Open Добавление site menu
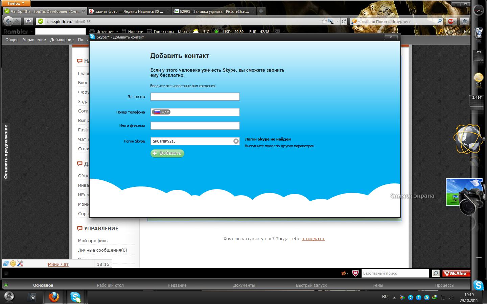The height and width of the screenshot is (304, 487). (x=62, y=40)
